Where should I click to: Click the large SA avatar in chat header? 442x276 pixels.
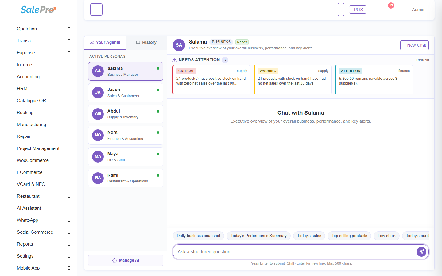(x=179, y=45)
